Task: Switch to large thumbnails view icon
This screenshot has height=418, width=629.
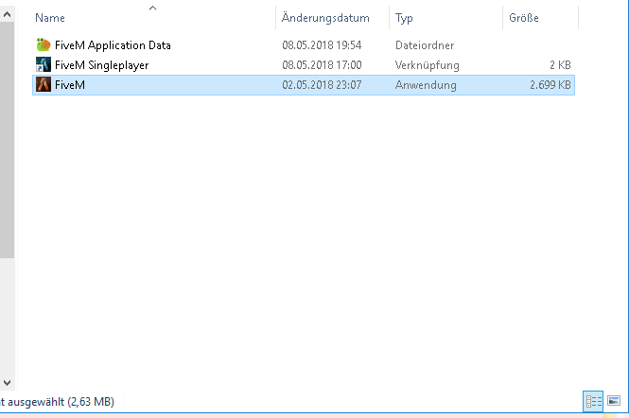Action: pos(614,401)
